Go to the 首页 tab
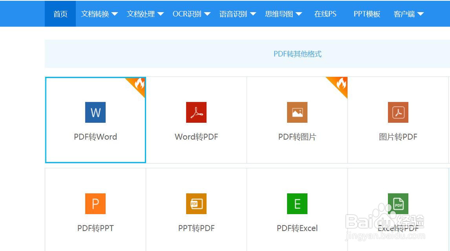The width and height of the screenshot is (450, 251). click(x=60, y=14)
